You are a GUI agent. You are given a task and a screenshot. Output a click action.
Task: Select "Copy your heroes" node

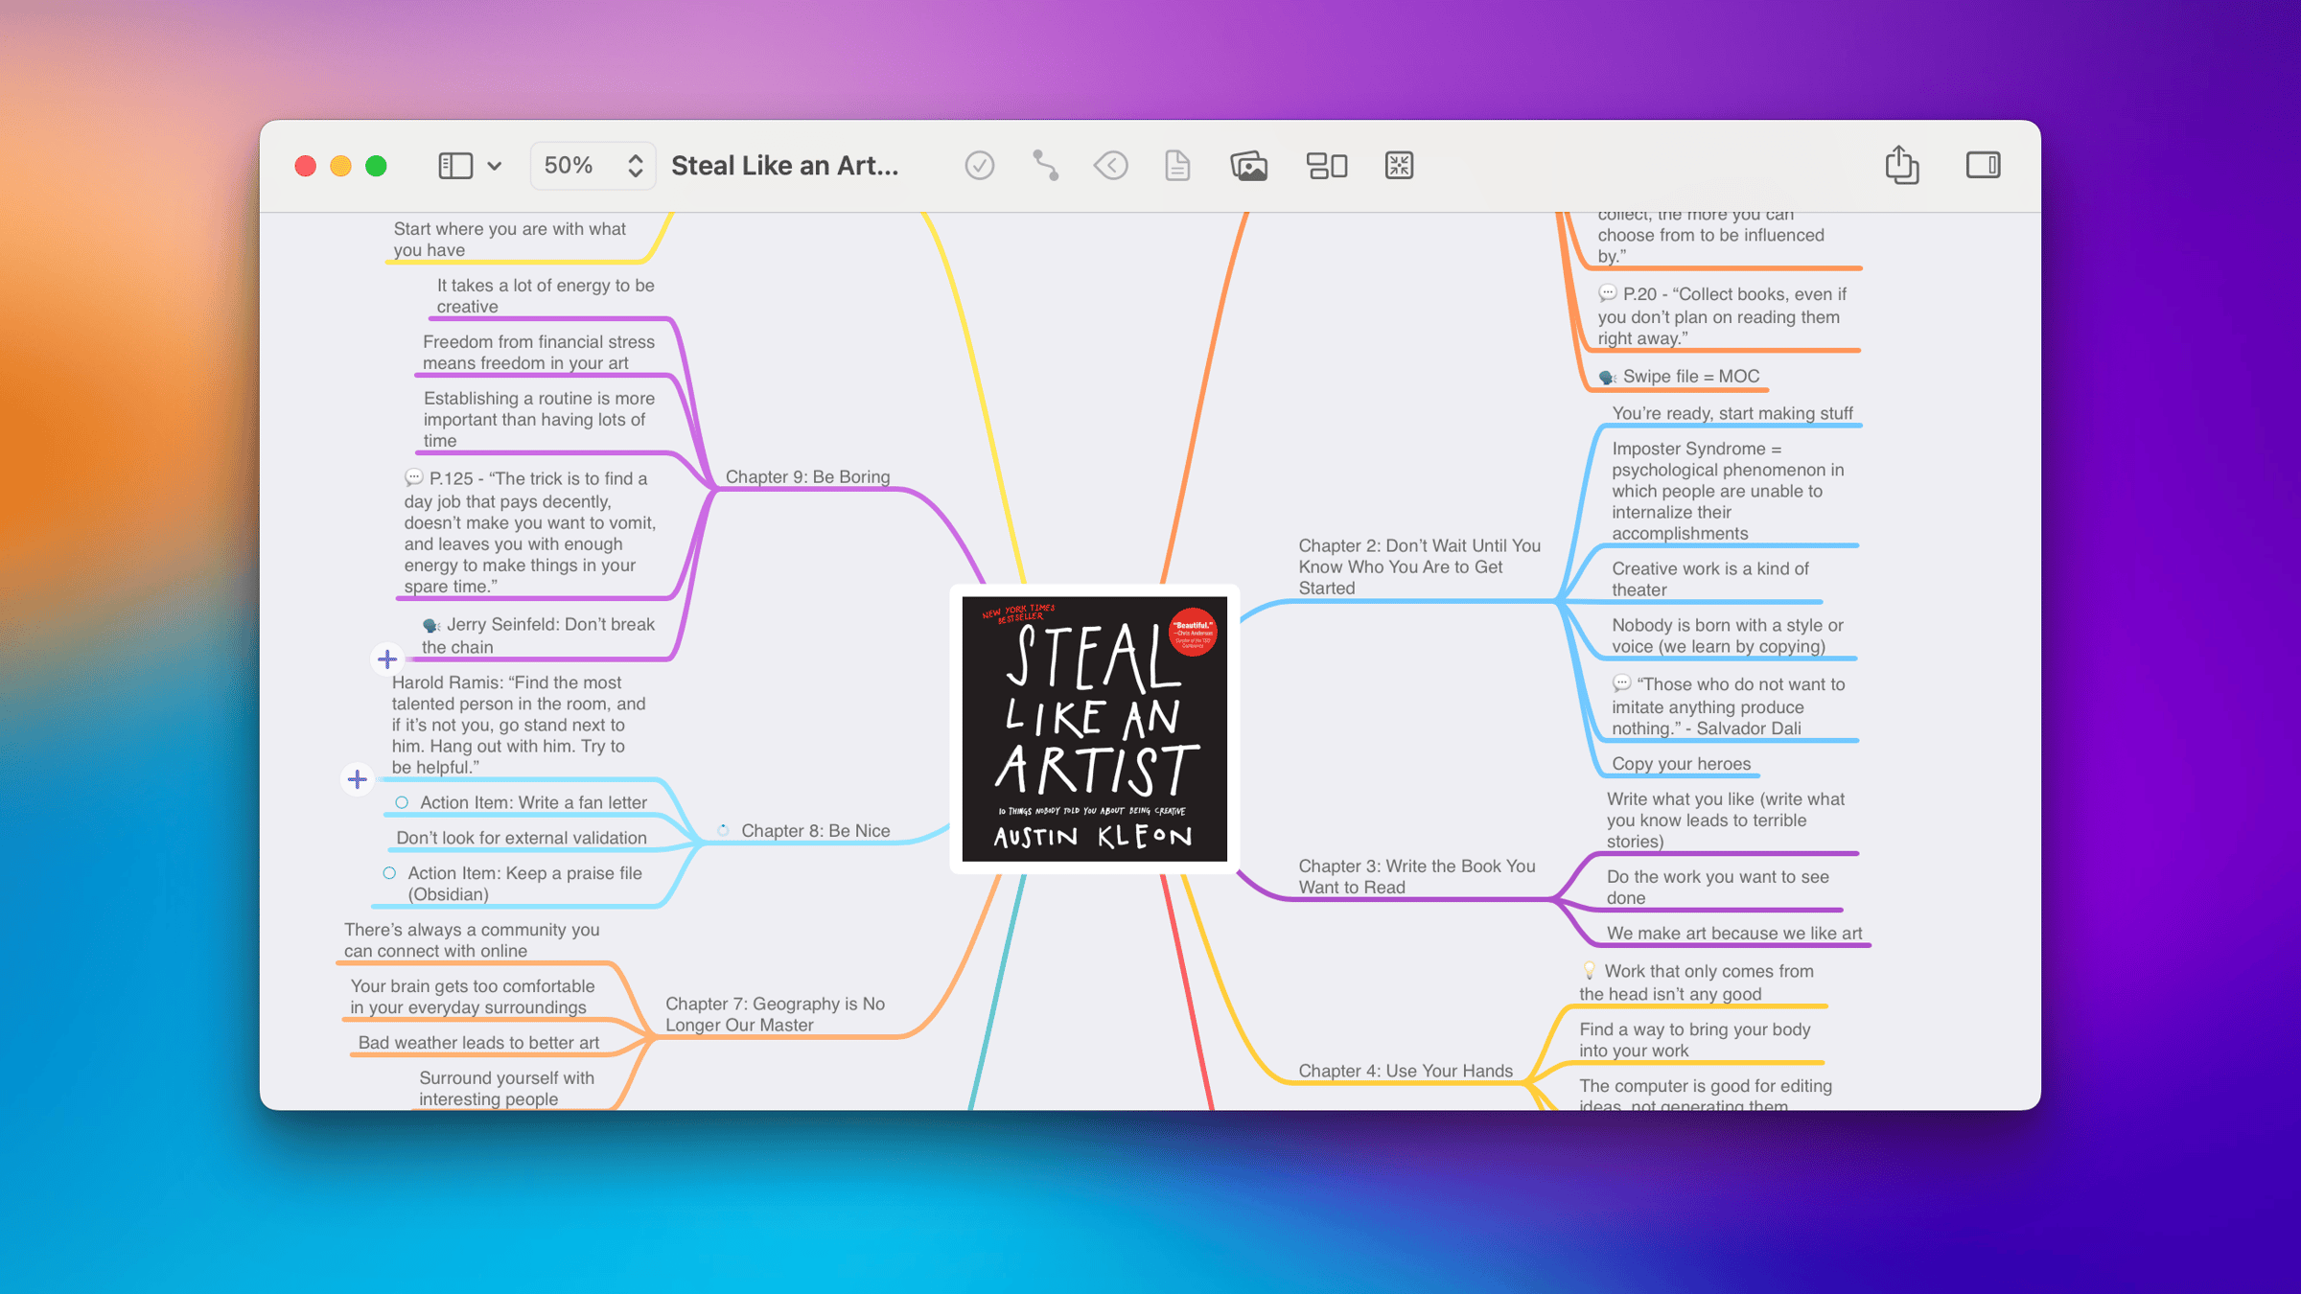pos(1681,763)
